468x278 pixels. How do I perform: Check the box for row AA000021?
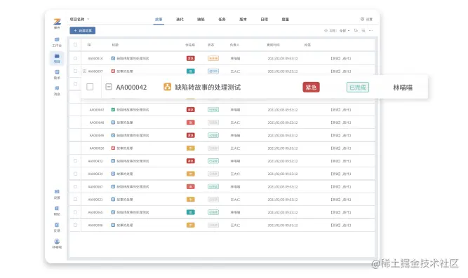(x=75, y=200)
